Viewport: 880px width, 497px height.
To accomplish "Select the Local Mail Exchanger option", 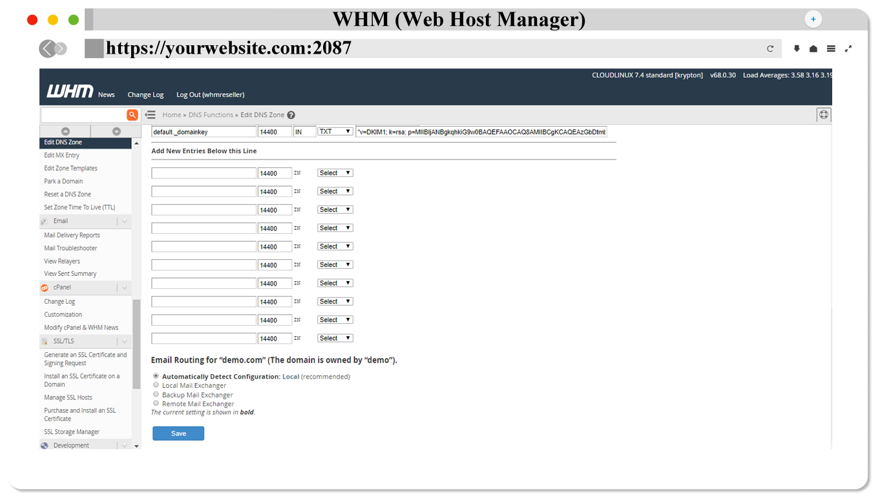I will [x=156, y=385].
